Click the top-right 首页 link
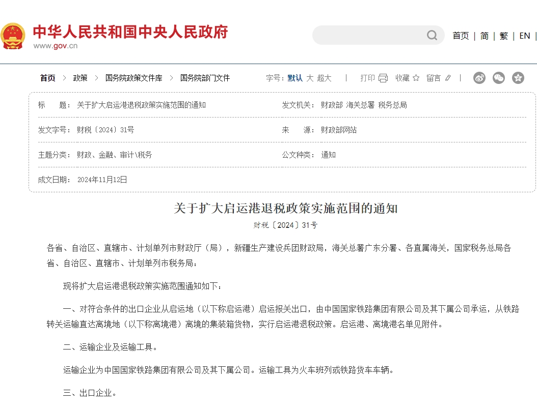 tap(461, 36)
